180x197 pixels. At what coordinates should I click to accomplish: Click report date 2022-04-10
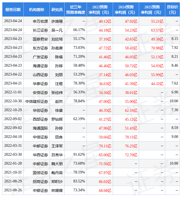(x=13, y=137)
